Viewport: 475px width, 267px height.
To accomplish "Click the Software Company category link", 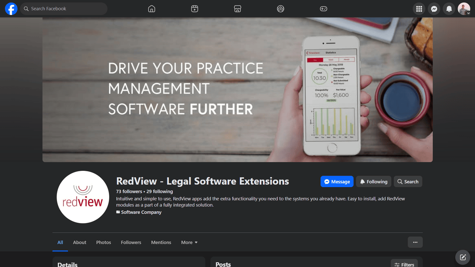I will (x=141, y=212).
